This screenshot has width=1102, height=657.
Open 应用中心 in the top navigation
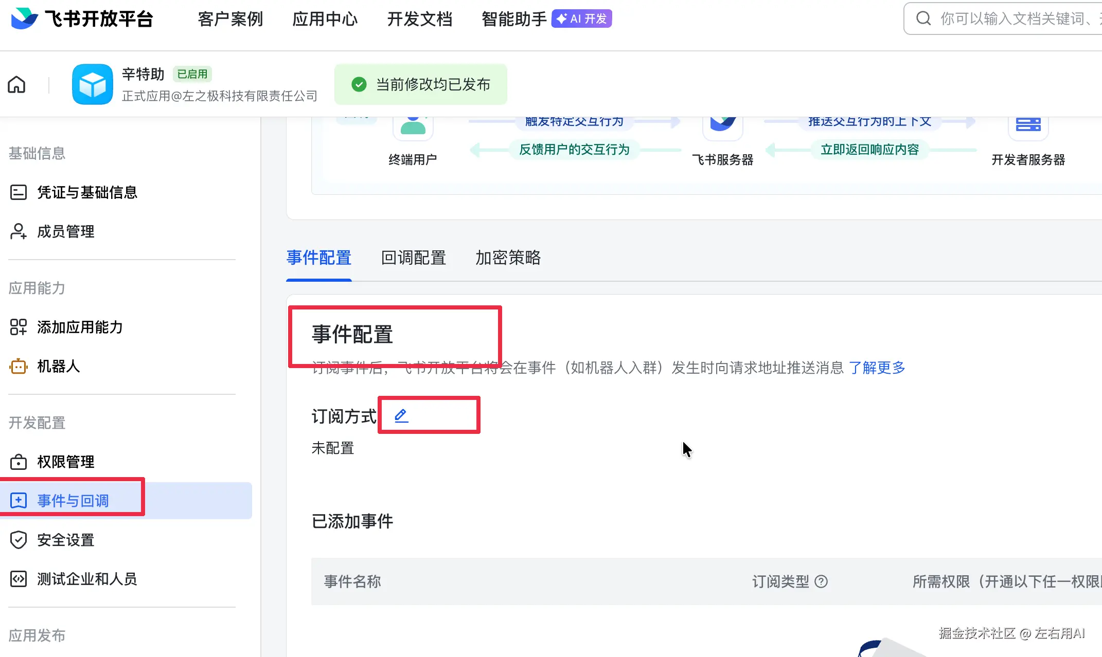click(325, 19)
